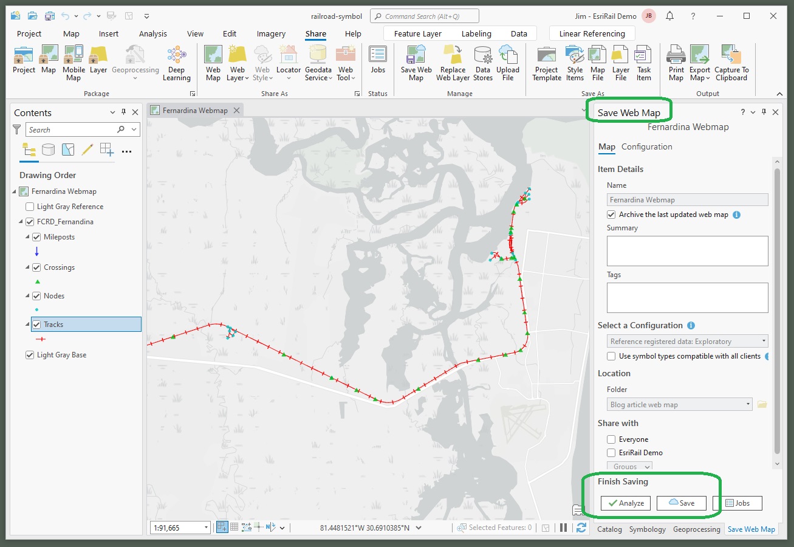Click the Analyze button
The height and width of the screenshot is (547, 794).
click(x=626, y=503)
